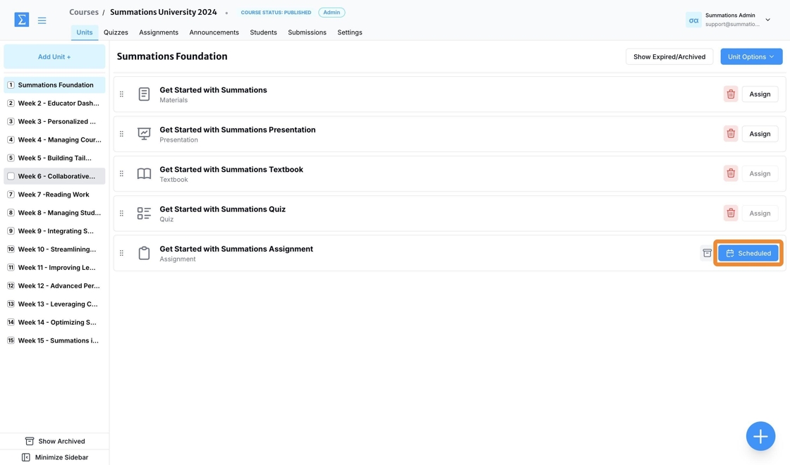
Task: Select Week 11 - Improving Le... unit
Action: point(54,268)
